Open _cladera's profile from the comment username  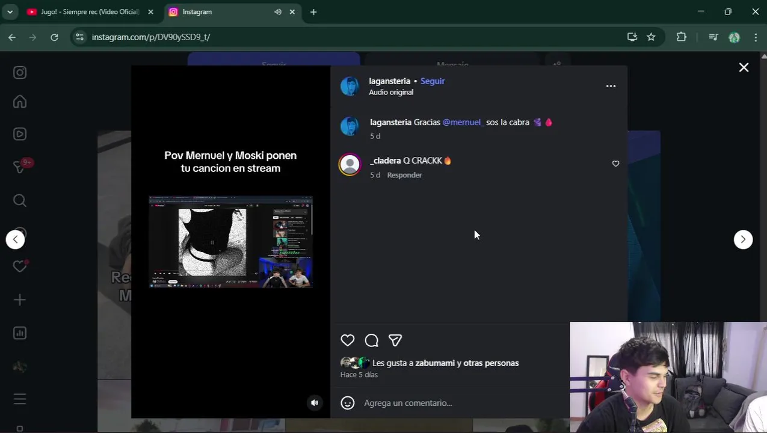(386, 161)
